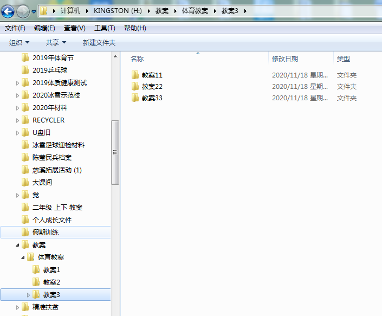The image size is (382, 316).
Task: Open the 编辑(E) menu
Action: click(44, 28)
